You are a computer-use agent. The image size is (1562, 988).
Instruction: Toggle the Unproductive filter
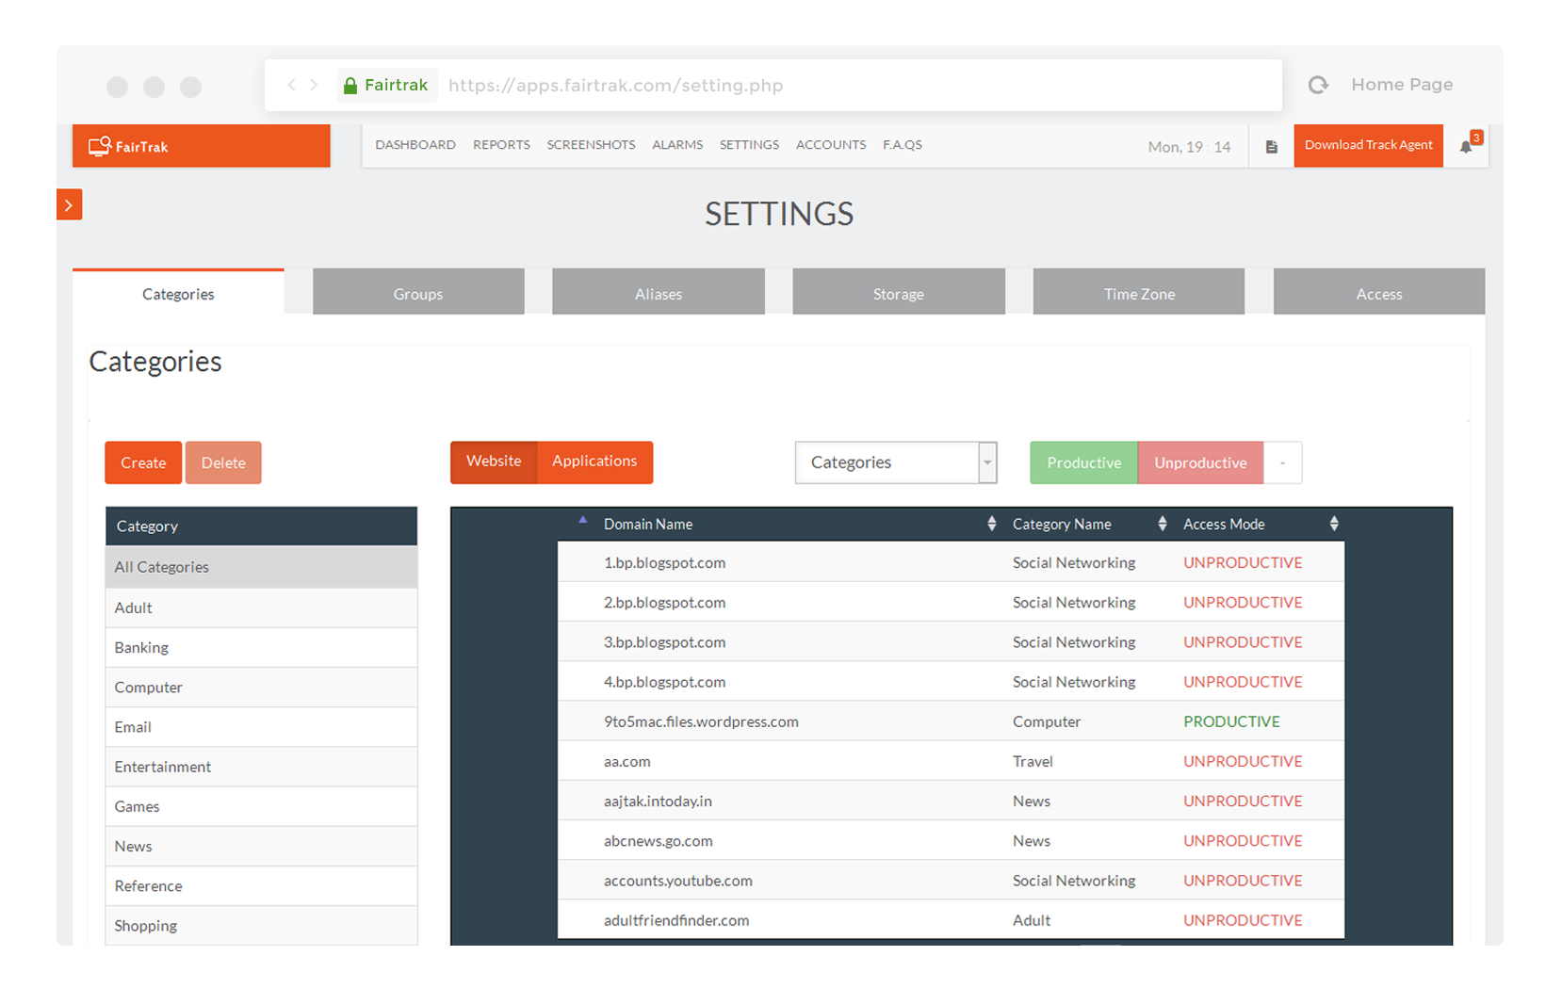point(1200,462)
